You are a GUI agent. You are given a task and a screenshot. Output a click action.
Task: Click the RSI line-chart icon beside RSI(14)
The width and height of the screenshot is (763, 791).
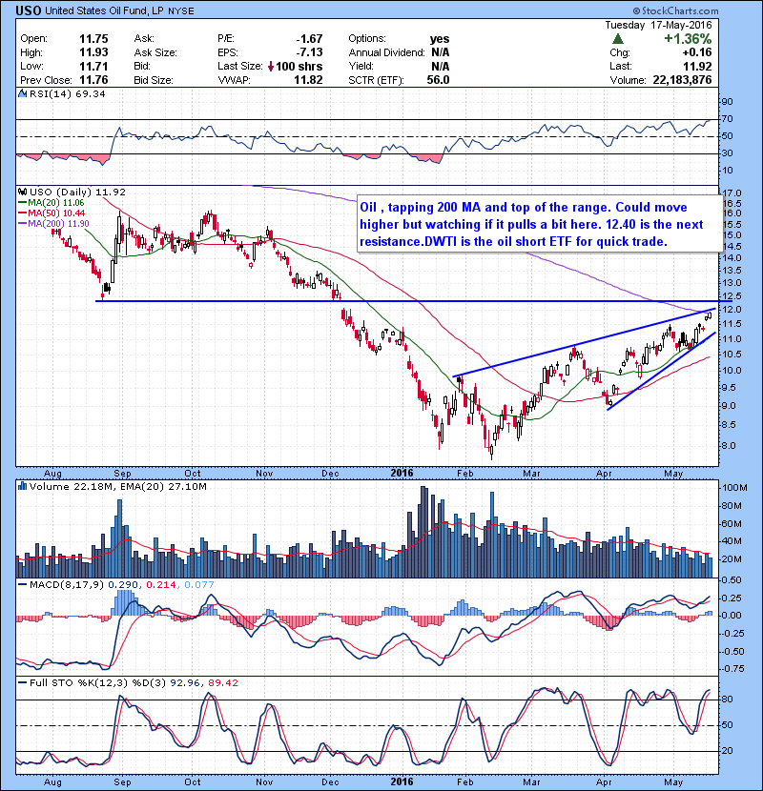pos(22,93)
